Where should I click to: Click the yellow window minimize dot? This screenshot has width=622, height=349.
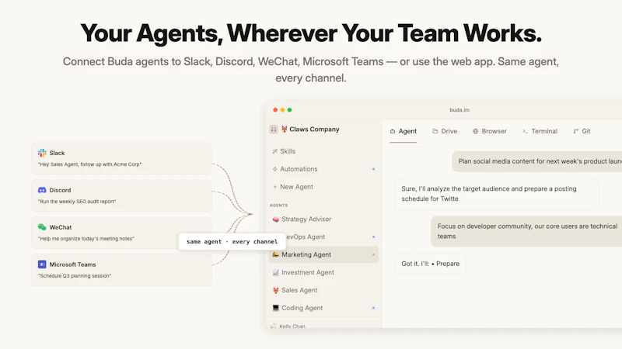pos(282,110)
